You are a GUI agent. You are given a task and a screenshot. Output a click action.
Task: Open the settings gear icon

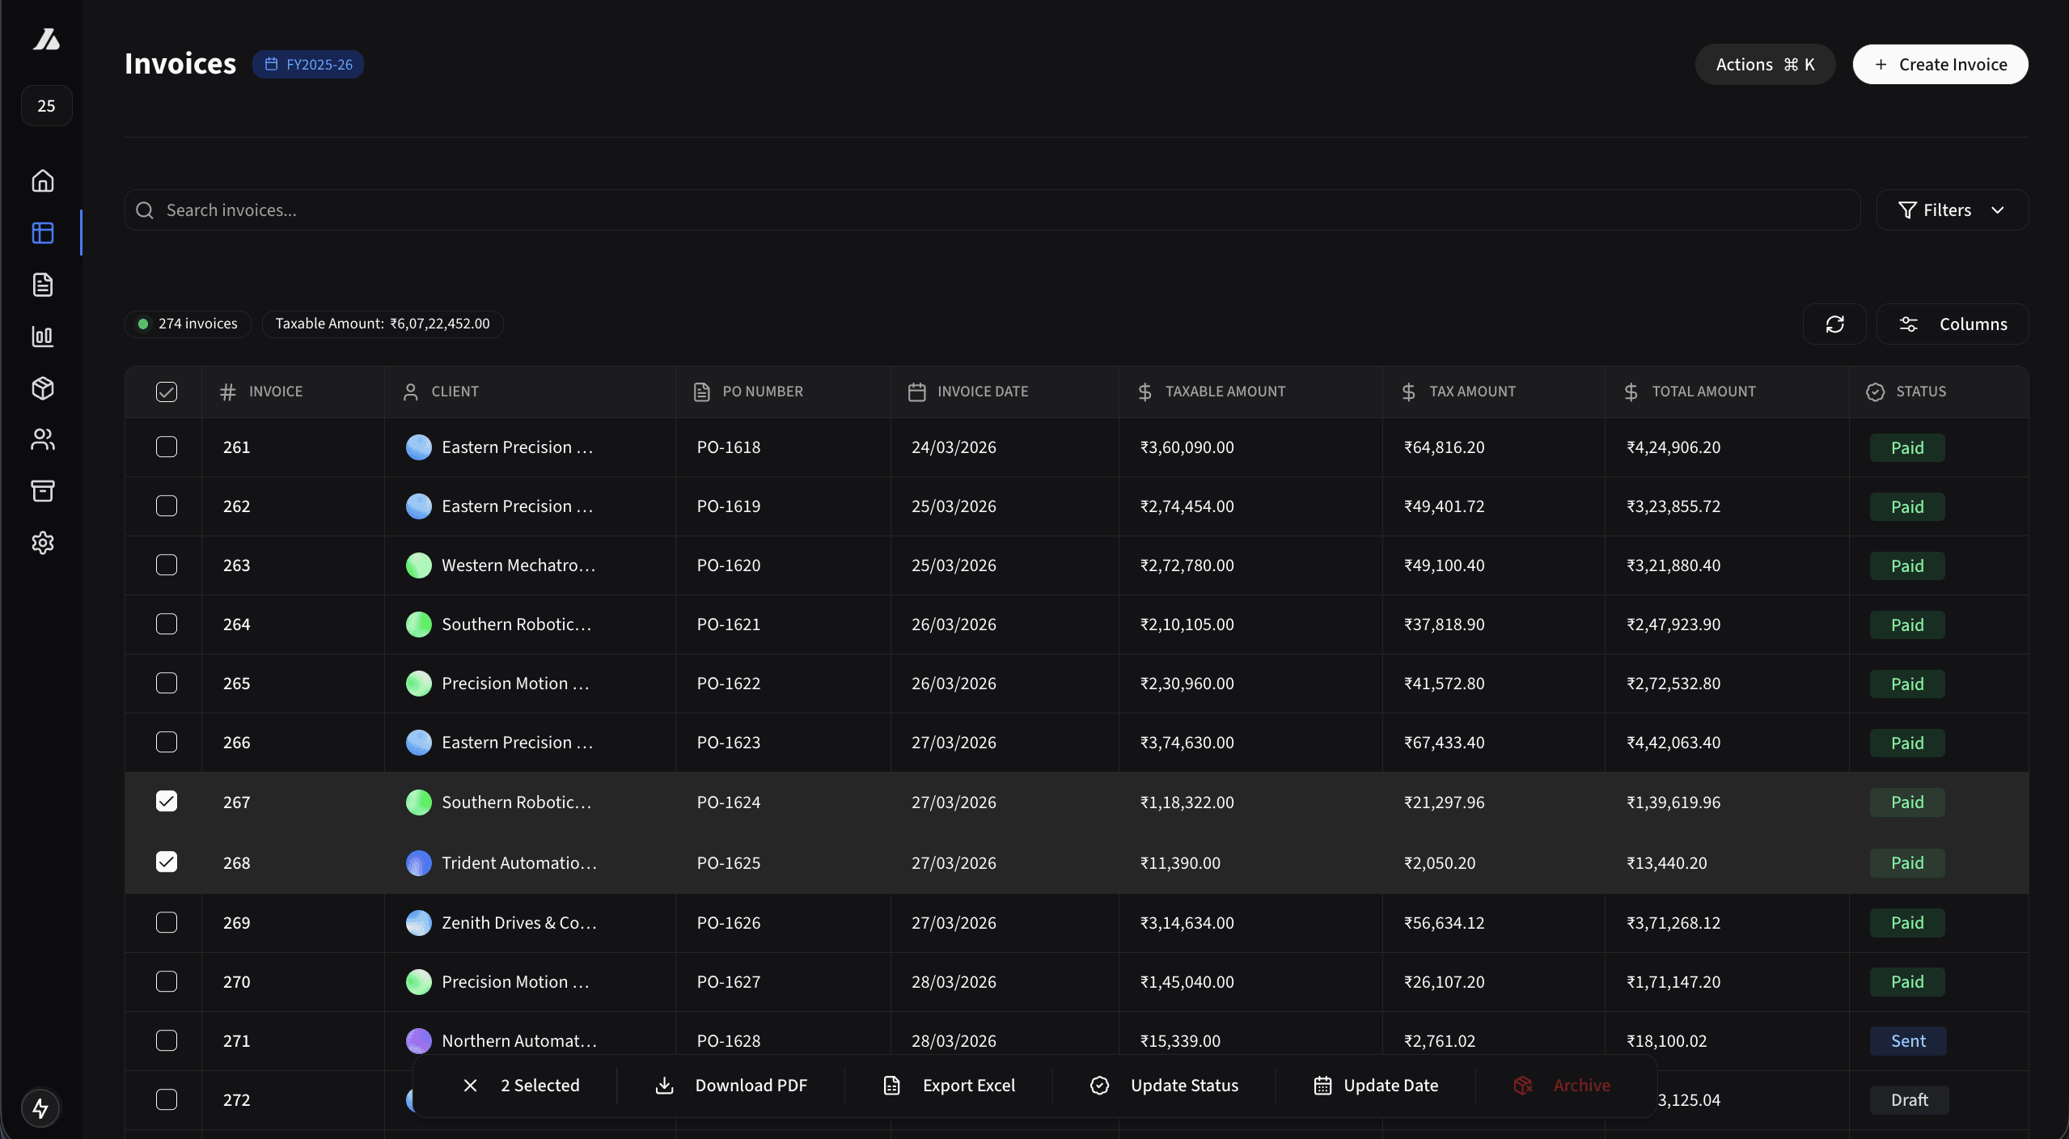[43, 543]
